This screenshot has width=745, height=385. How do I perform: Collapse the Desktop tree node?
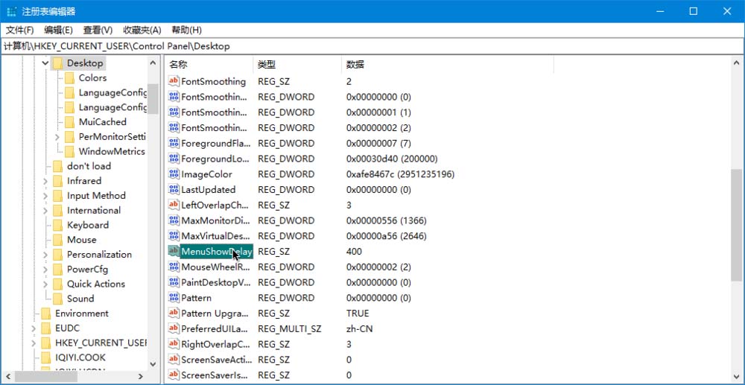click(45, 63)
